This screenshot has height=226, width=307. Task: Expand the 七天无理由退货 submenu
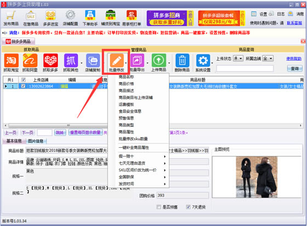(138, 163)
